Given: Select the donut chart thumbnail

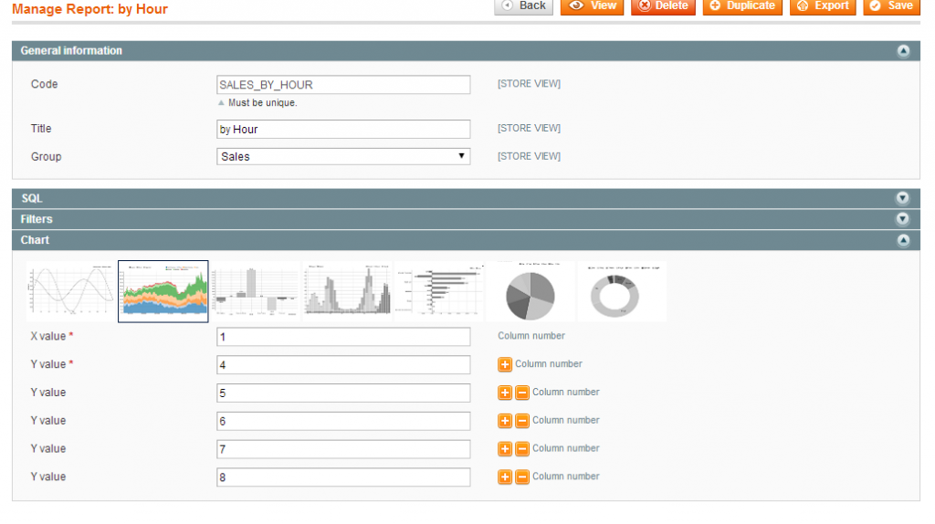Looking at the screenshot, I should [x=623, y=291].
